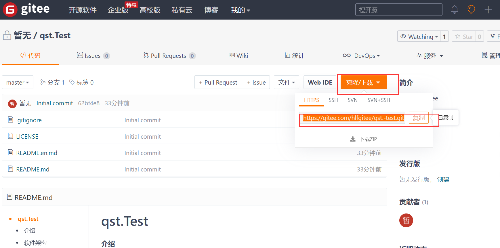The height and width of the screenshot is (248, 500).
Task: Open the 博客 menu item
Action: (211, 10)
